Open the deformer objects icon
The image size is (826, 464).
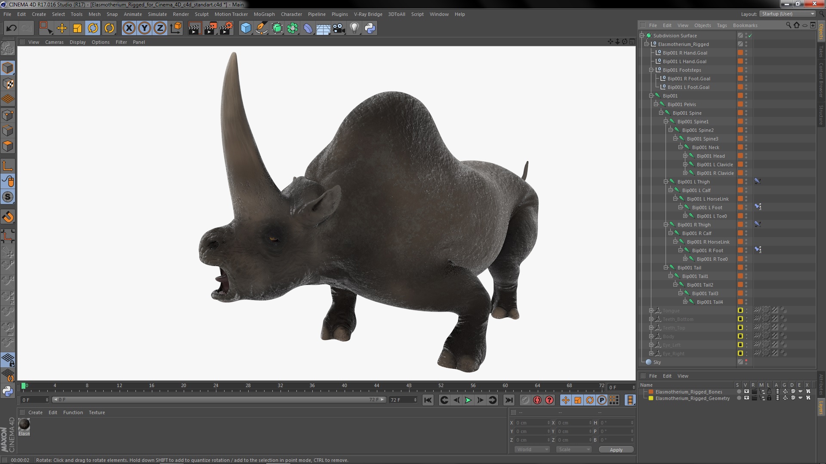tap(308, 28)
